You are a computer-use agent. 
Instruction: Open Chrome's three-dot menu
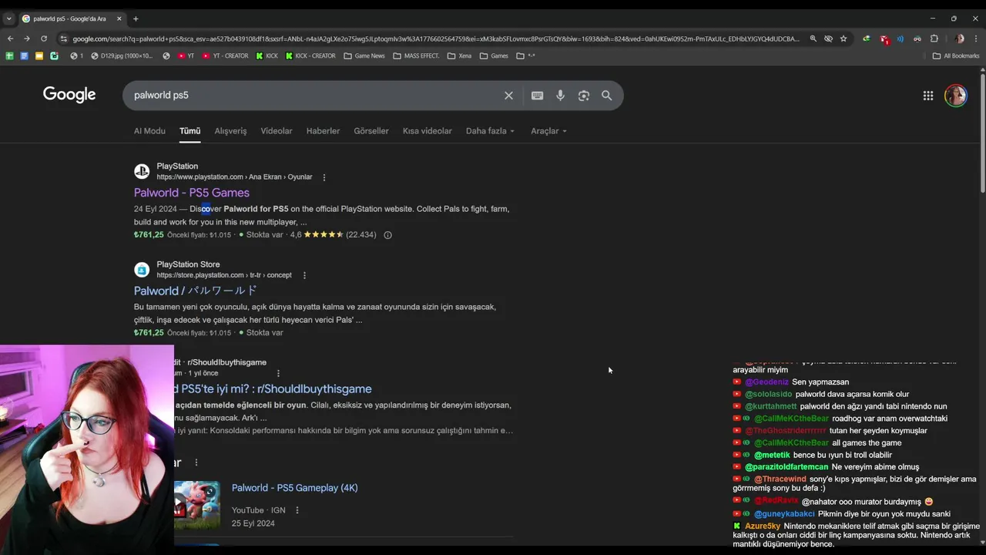(975, 39)
